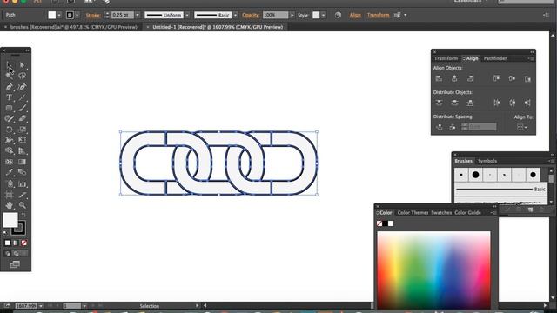The width and height of the screenshot is (557, 313).
Task: Select the Type tool
Action: pyautogui.click(x=10, y=97)
